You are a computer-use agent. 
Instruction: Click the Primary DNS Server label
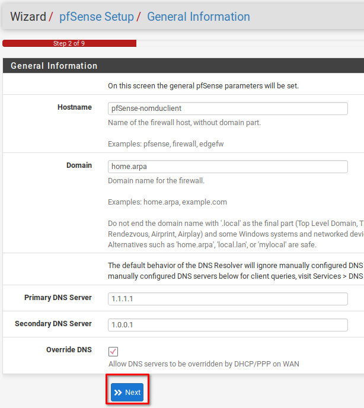pos(58,298)
